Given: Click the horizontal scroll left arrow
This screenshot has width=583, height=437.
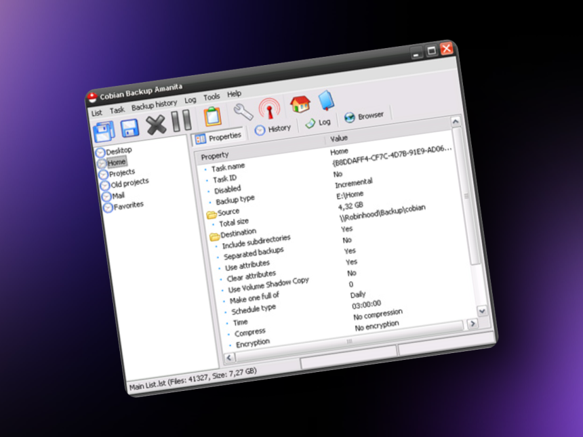Looking at the screenshot, I should pyautogui.click(x=229, y=358).
